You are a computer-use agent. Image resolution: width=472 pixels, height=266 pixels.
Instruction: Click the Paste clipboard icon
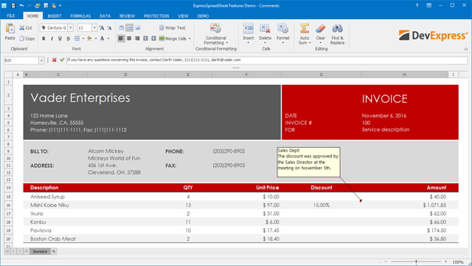(x=10, y=29)
